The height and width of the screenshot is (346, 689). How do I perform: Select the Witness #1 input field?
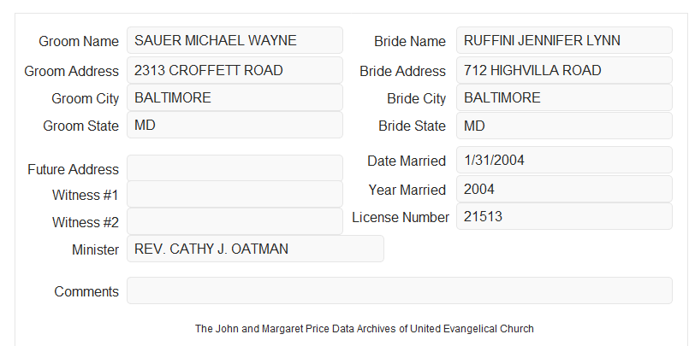235,194
